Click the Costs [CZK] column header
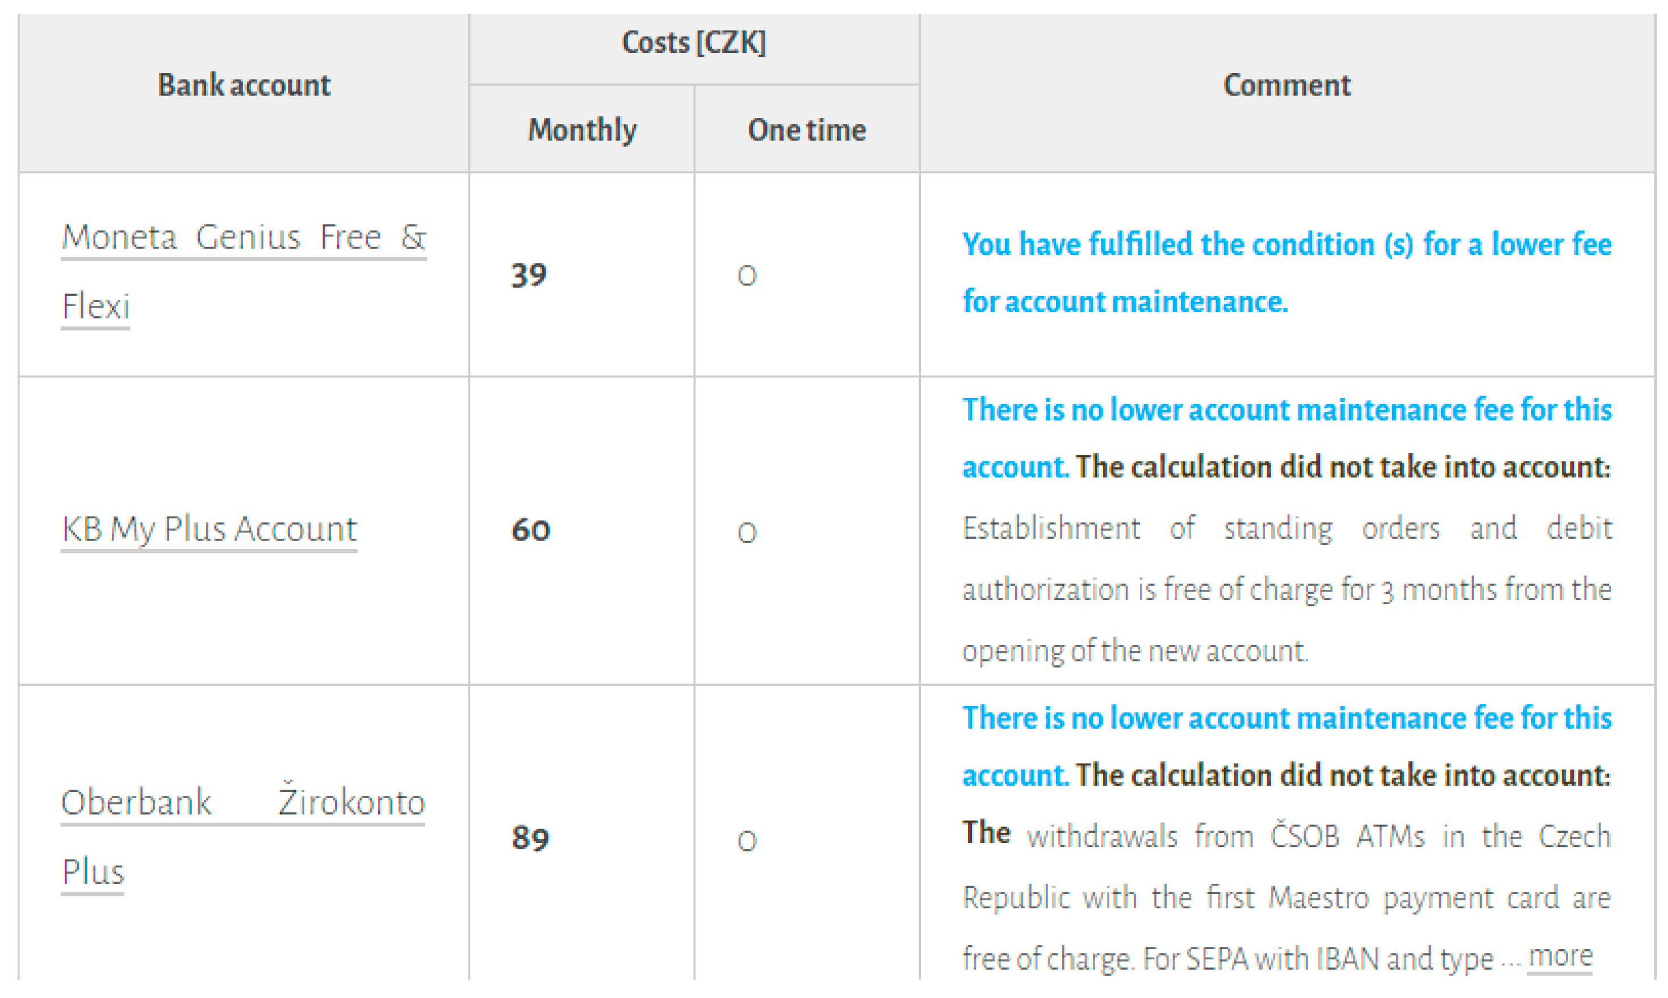 pos(693,43)
